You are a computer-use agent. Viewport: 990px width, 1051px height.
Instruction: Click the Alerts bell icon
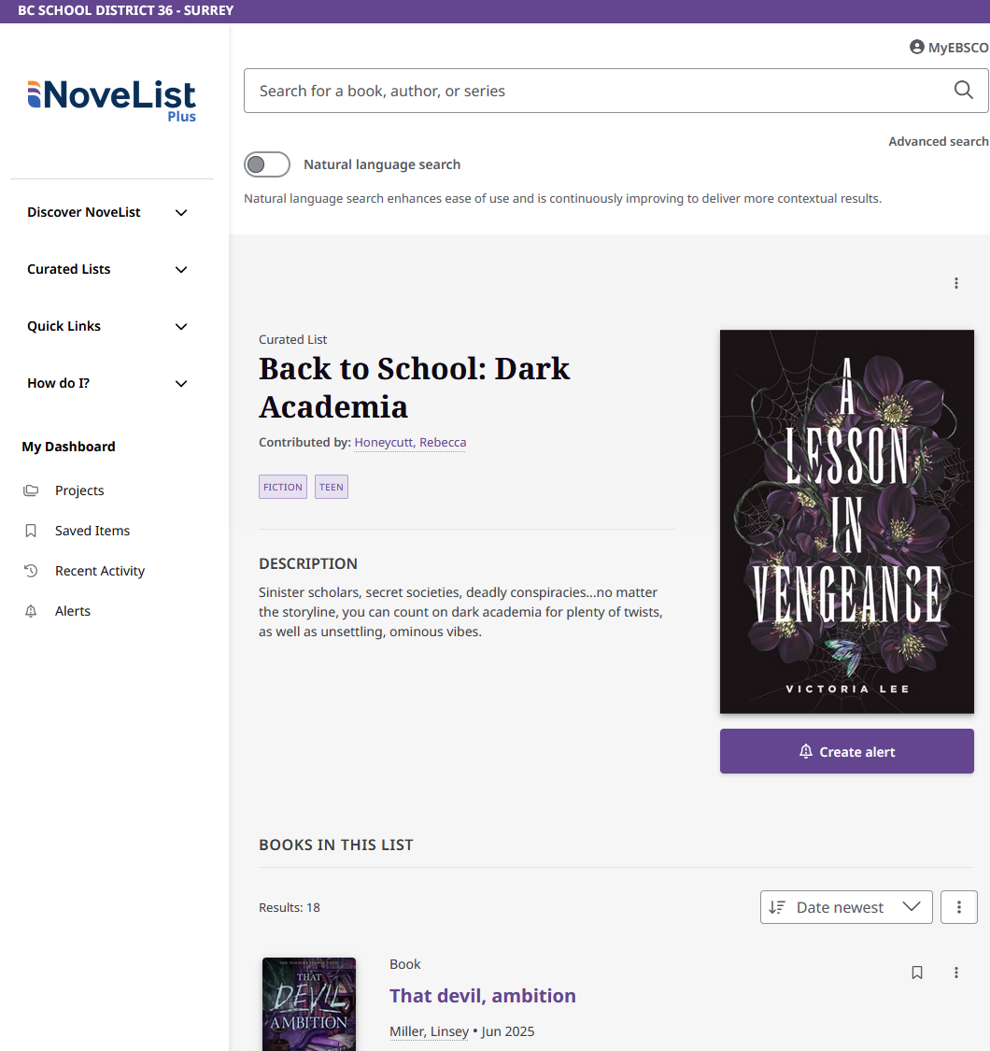click(31, 611)
